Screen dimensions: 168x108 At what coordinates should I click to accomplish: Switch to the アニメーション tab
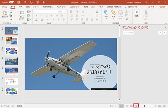pos(61,7)
